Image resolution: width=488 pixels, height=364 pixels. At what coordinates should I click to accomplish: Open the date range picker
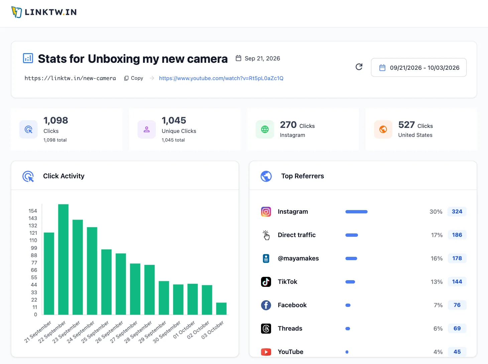pyautogui.click(x=419, y=67)
